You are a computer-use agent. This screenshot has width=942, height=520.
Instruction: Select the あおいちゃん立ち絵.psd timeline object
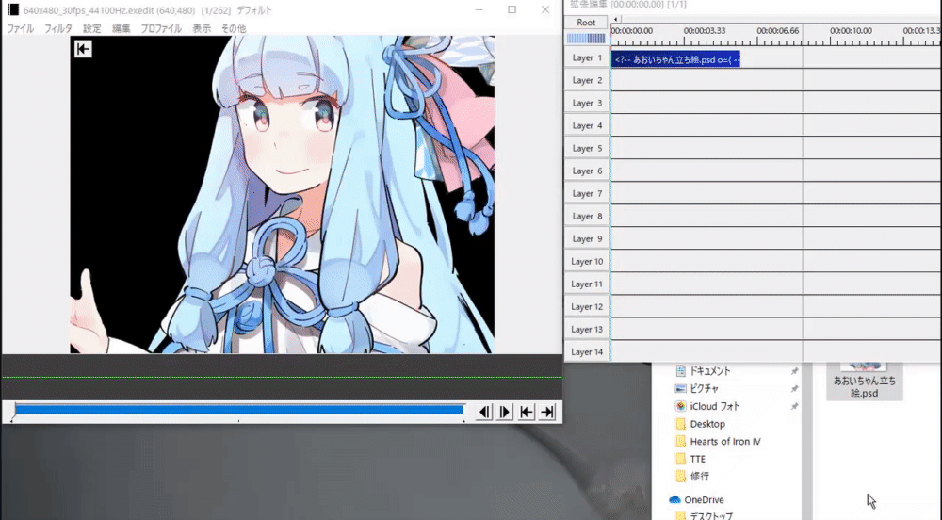(675, 58)
